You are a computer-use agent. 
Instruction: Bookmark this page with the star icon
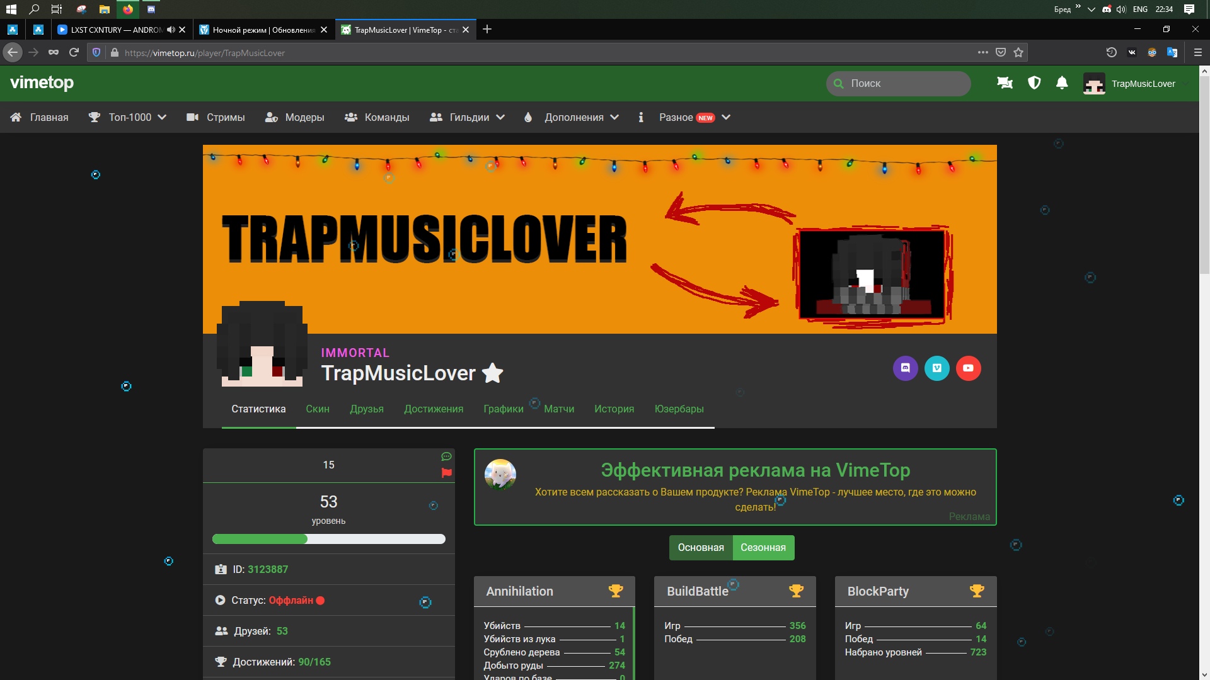1018,53
